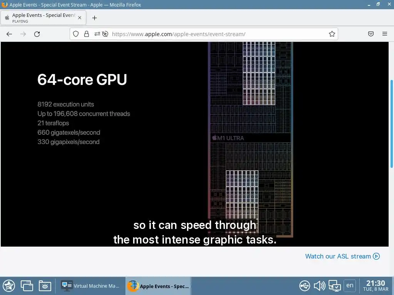Click the '21 teraflops' line
This screenshot has height=295, width=394.
pos(53,123)
